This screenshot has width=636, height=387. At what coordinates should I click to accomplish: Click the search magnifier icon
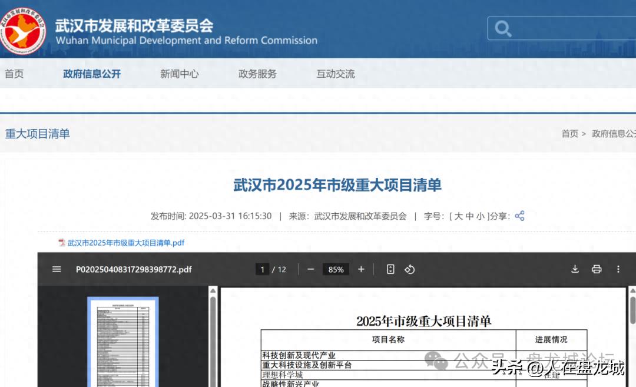tap(503, 29)
